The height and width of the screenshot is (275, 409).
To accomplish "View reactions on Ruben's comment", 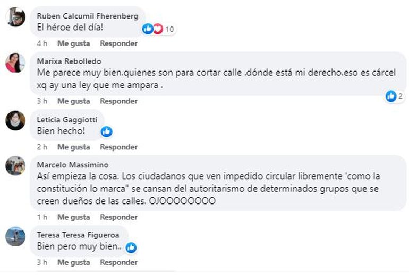I will tap(159, 29).
